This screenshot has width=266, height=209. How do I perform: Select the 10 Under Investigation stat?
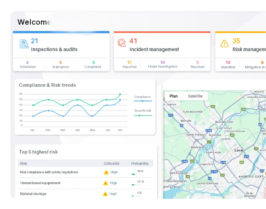click(x=162, y=65)
